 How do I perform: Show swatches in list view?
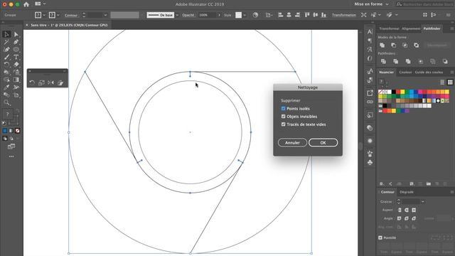point(442,82)
